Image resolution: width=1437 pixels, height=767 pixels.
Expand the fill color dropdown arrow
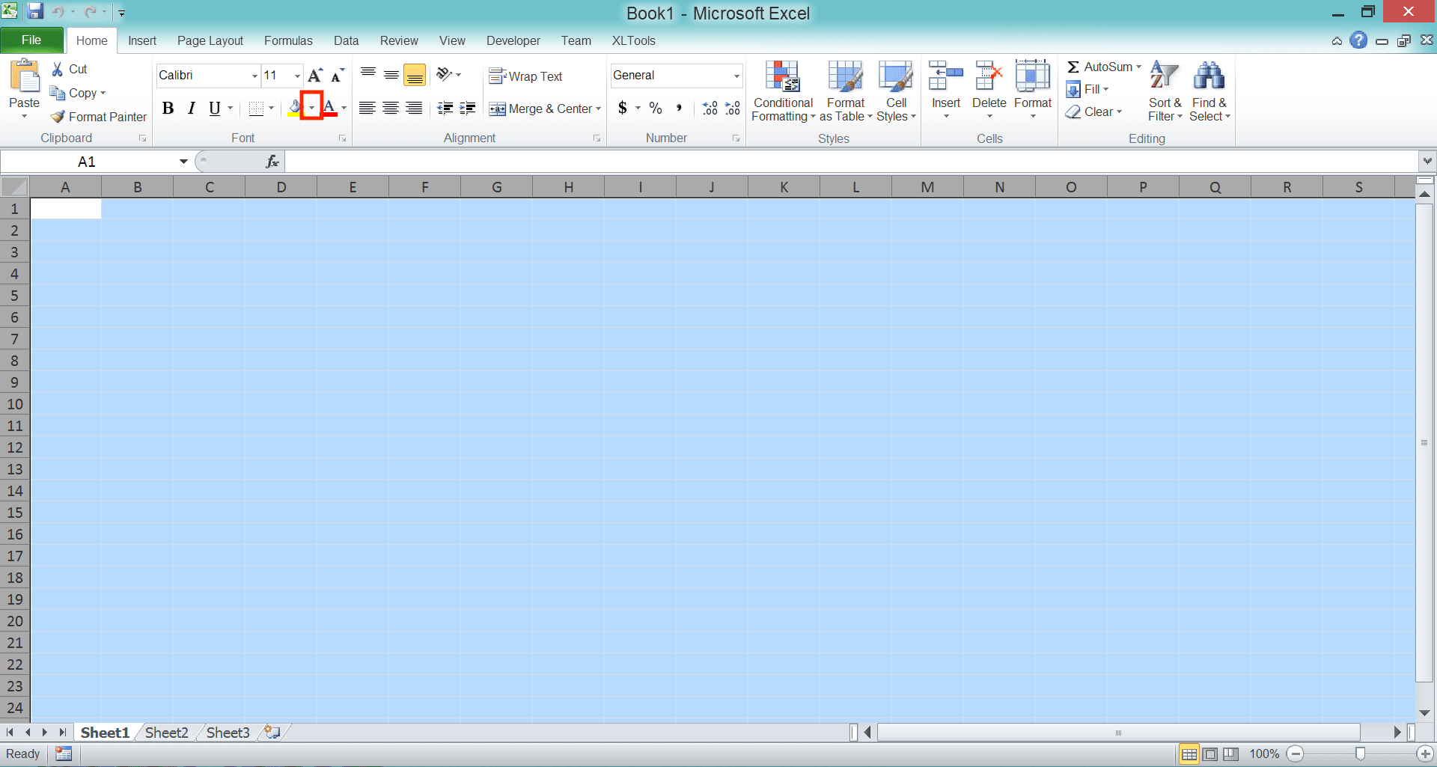click(311, 109)
